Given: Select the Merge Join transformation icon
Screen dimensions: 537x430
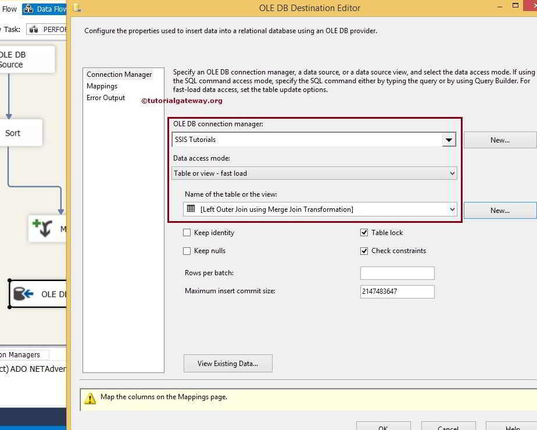Looking at the screenshot, I should (x=45, y=228).
